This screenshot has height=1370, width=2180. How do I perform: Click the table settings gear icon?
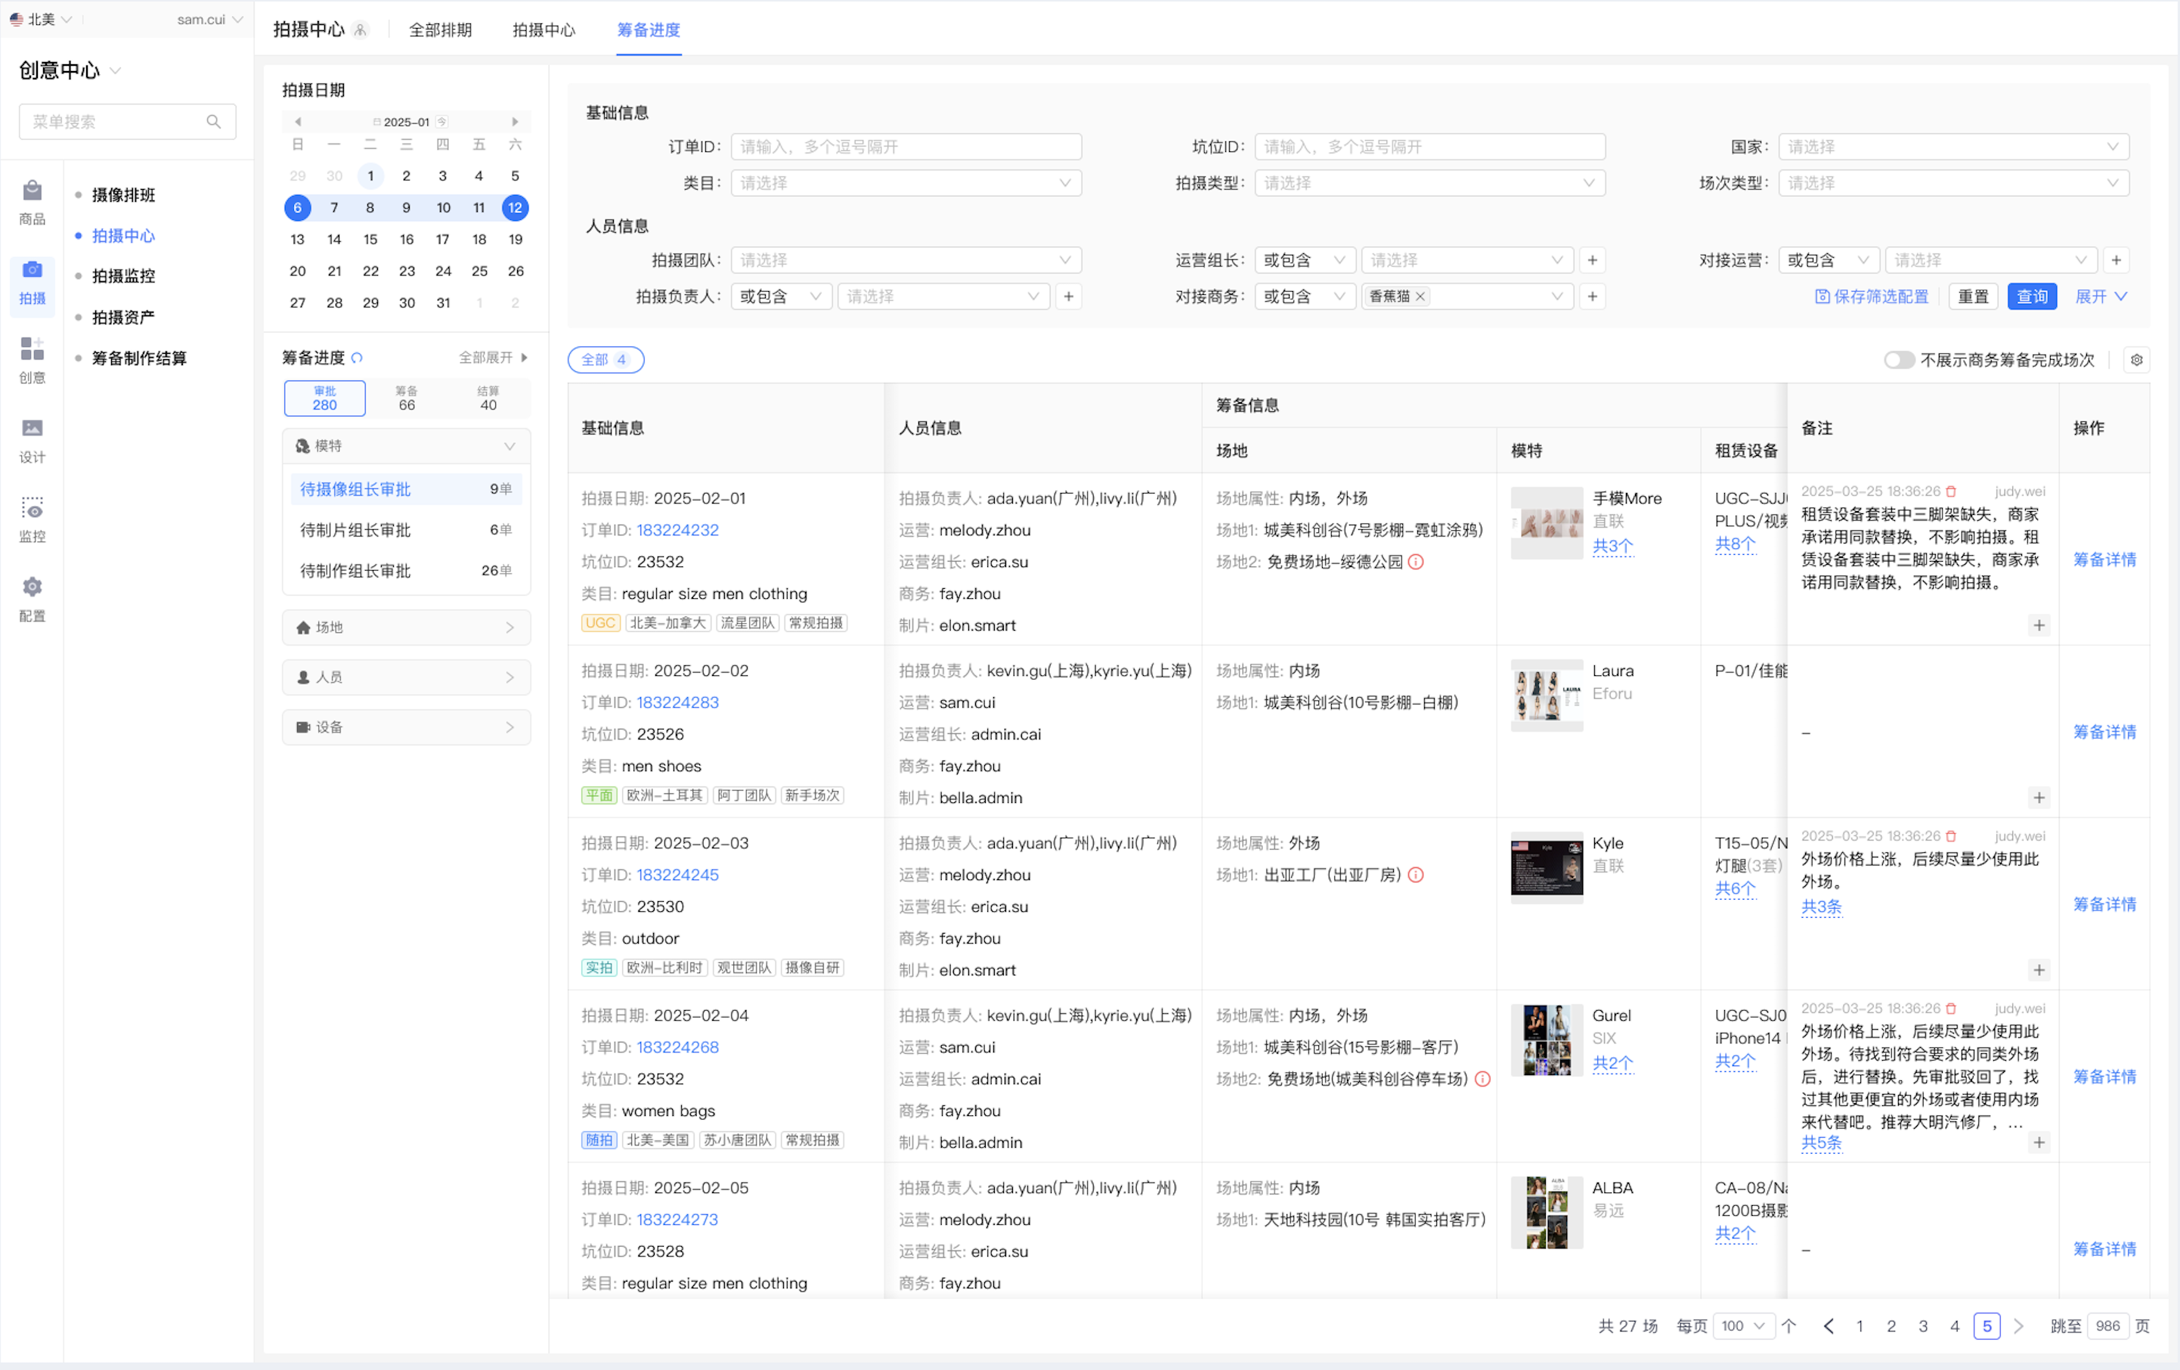pos(2137,361)
